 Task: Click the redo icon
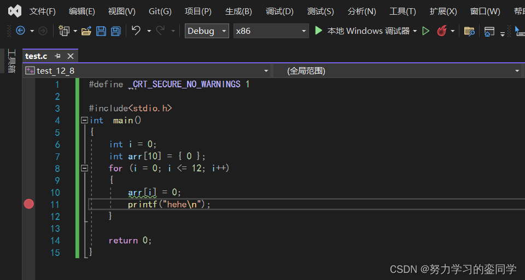click(x=160, y=31)
